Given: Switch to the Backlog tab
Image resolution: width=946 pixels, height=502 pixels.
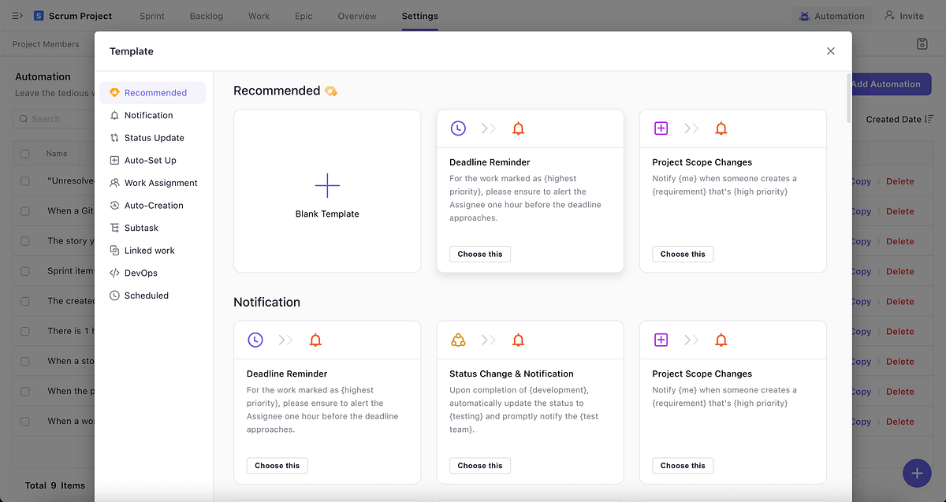Looking at the screenshot, I should (207, 16).
